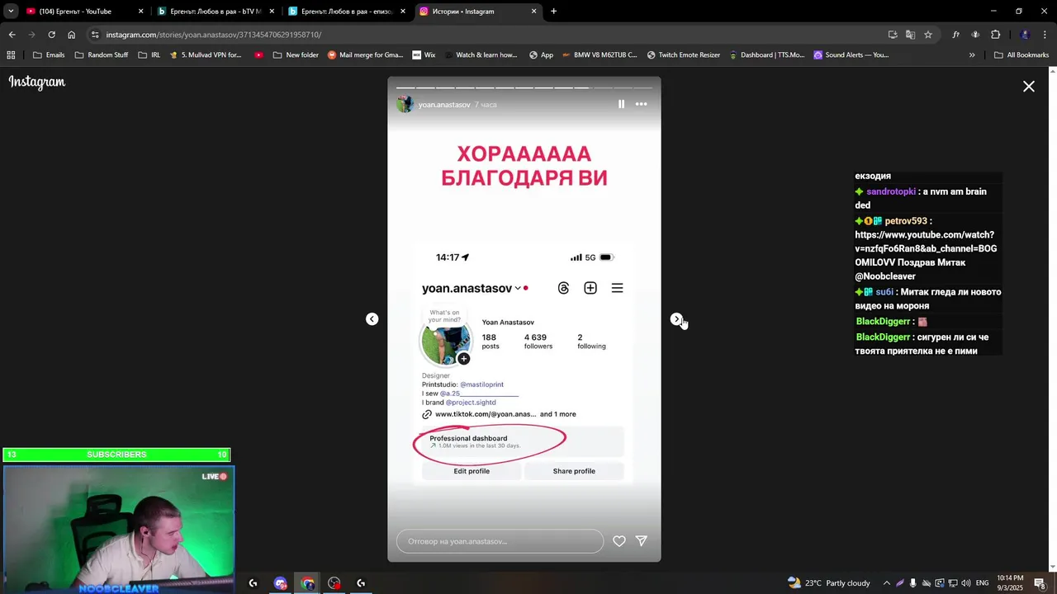The height and width of the screenshot is (594, 1057).
Task: Open the clock showing 10:14 PM
Action: click(x=1010, y=583)
